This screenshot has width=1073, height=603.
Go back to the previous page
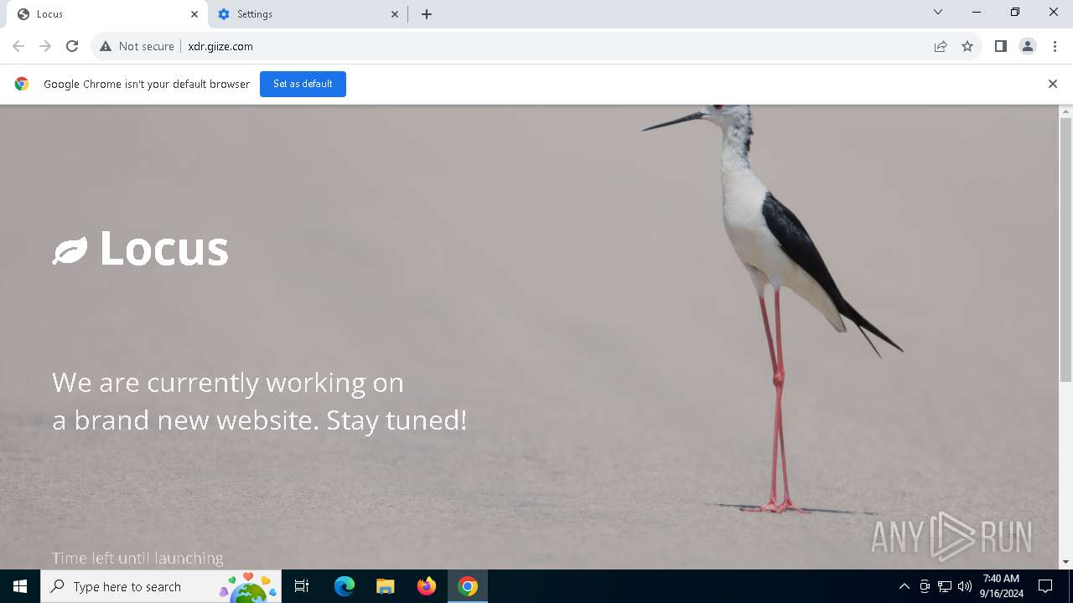(x=18, y=46)
